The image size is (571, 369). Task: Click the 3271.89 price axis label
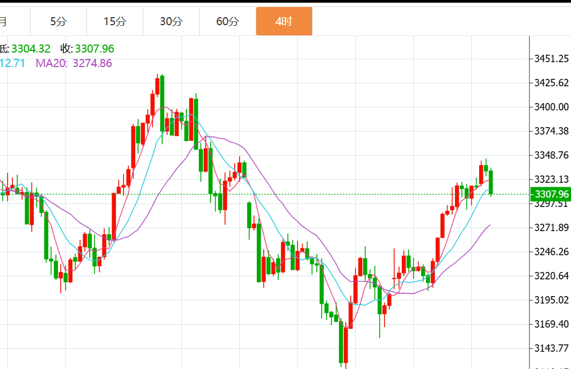pyautogui.click(x=551, y=227)
